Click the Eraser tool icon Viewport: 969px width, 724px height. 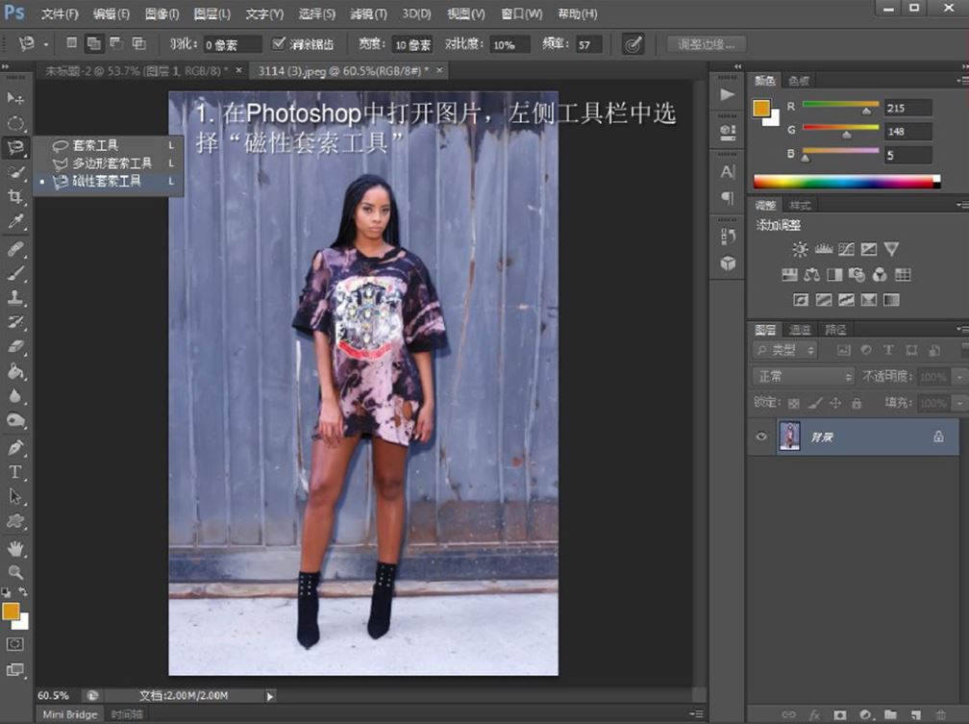[x=15, y=347]
